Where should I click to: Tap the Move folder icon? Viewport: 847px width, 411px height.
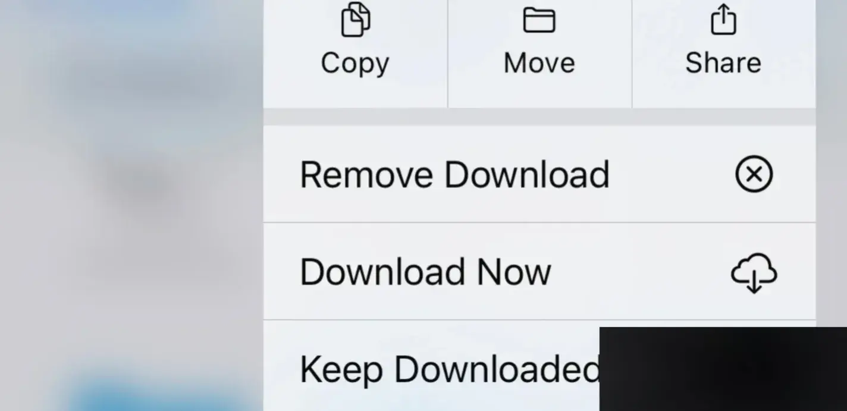point(539,20)
